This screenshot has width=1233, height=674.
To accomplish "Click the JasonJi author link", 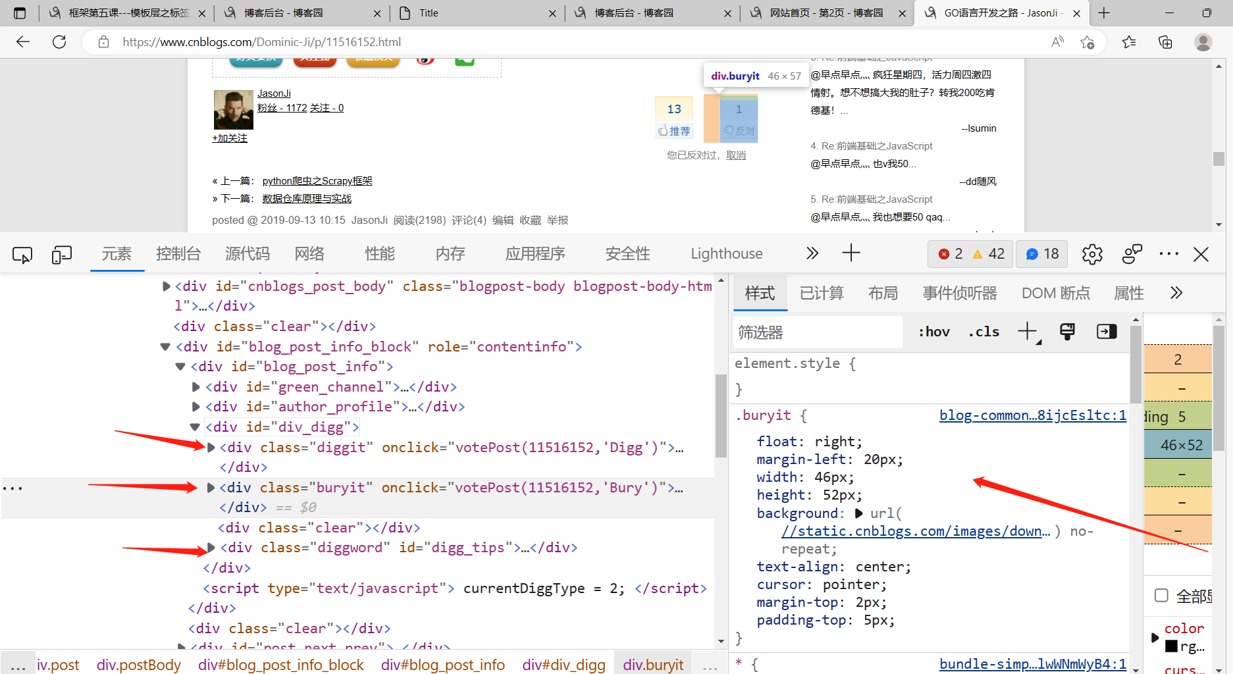I will (274, 93).
